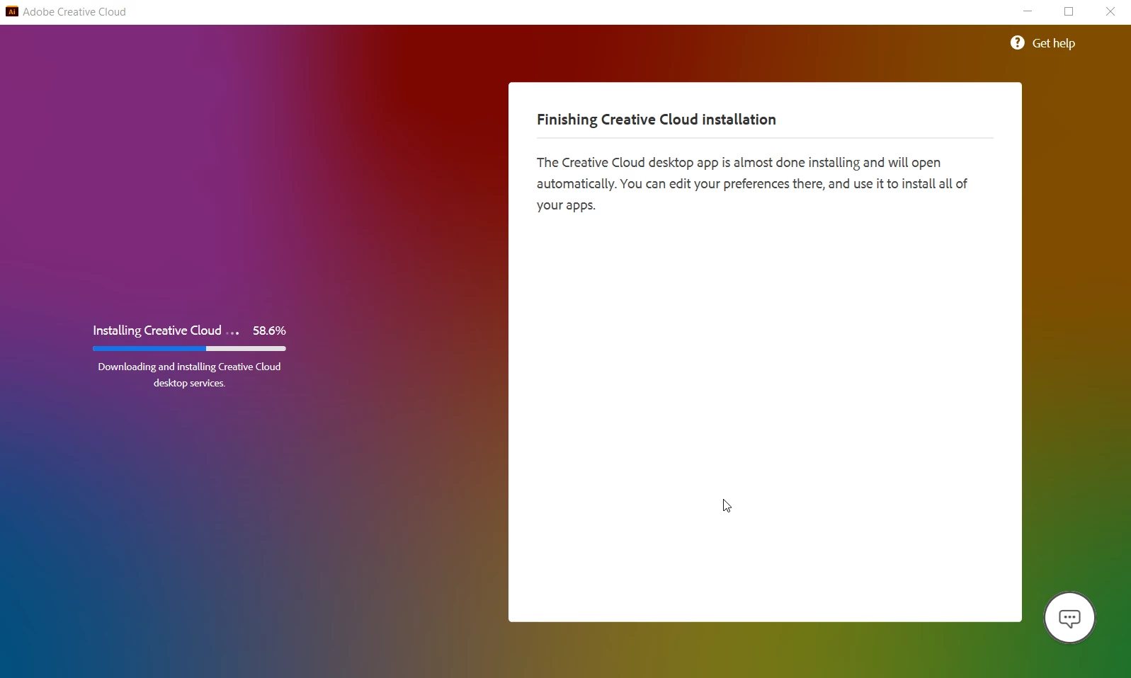This screenshot has height=678, width=1131.
Task: Click the "Installing Creative Cloud" label
Action: coord(157,331)
